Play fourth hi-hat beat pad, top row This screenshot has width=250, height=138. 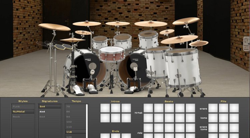point(180,108)
